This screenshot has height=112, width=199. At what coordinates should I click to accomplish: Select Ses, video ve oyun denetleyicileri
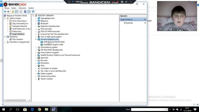click(53, 71)
